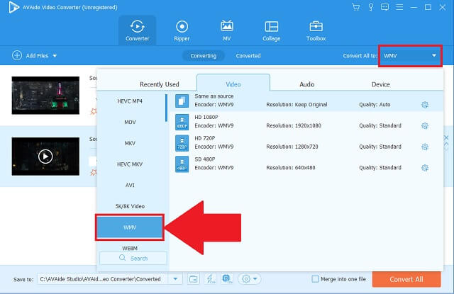Toggle the GPU hardware acceleration icon

pyautogui.click(x=227, y=278)
